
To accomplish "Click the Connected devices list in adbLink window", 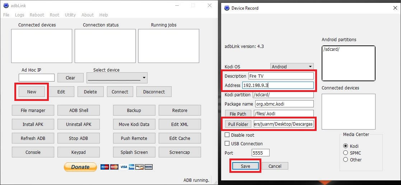I will [42, 46].
